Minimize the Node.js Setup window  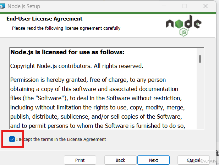coord(164,6)
